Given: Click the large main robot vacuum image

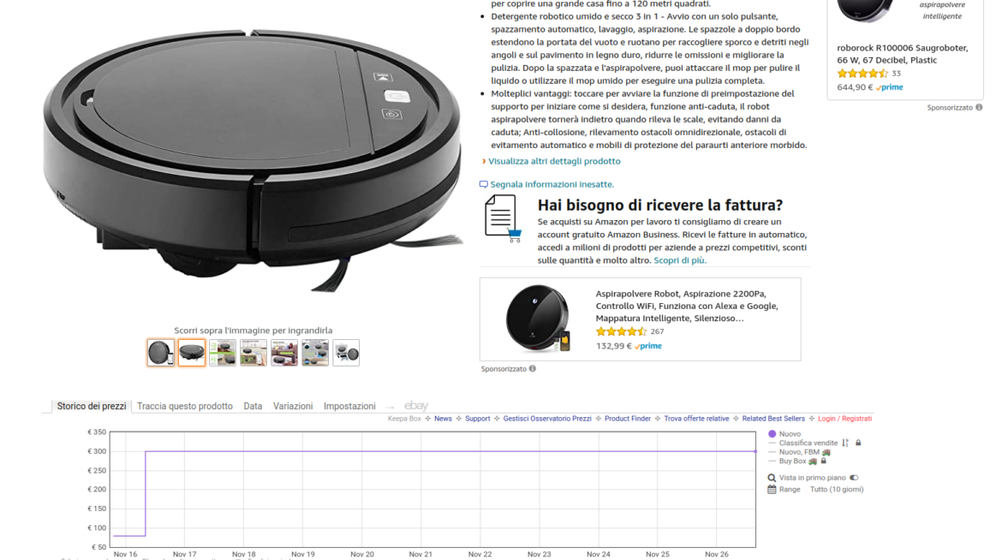Looking at the screenshot, I should 253,160.
